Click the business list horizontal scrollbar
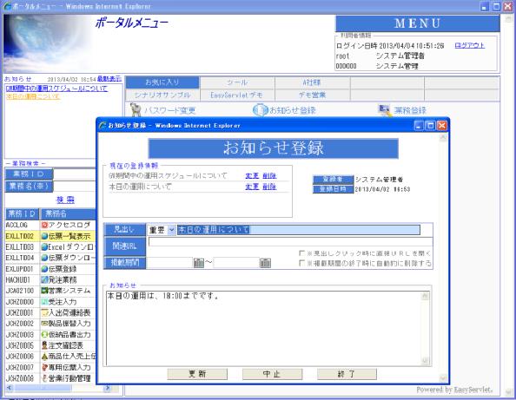The width and height of the screenshot is (516, 400). 58,388
